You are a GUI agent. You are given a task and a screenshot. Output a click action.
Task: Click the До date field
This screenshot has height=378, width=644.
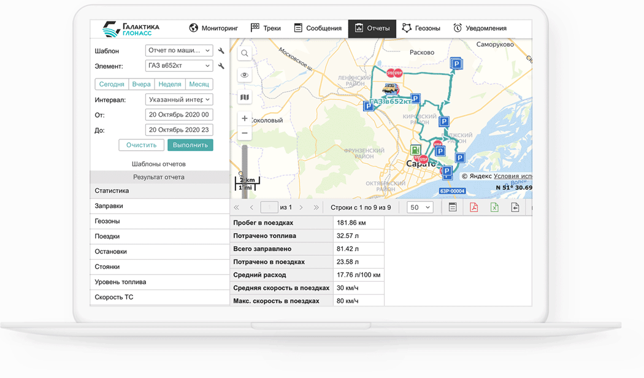179,130
